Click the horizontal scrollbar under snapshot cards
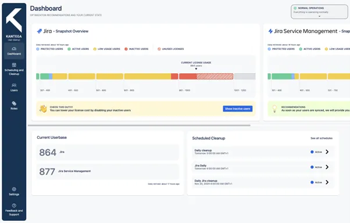This screenshot has height=223, width=350. tap(139, 125)
